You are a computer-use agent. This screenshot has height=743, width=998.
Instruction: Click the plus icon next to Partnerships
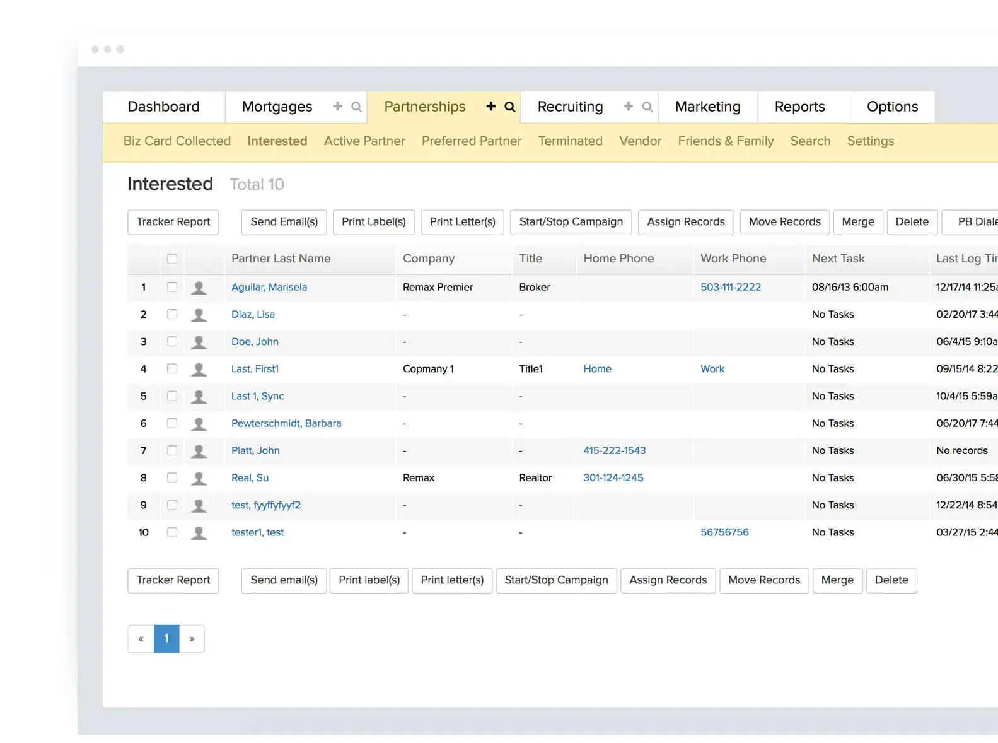click(x=490, y=107)
